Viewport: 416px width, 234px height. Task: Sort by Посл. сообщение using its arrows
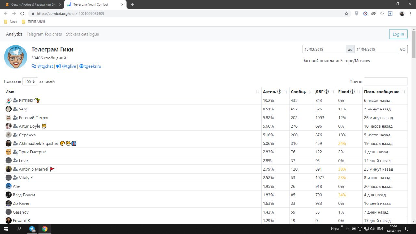coord(404,92)
